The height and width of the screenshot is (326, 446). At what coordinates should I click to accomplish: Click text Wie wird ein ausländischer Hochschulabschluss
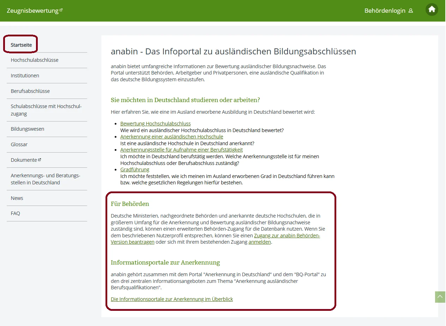coord(202,130)
